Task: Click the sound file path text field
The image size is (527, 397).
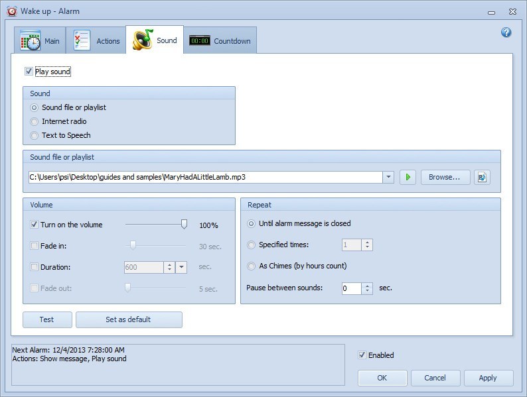Action: 206,177
